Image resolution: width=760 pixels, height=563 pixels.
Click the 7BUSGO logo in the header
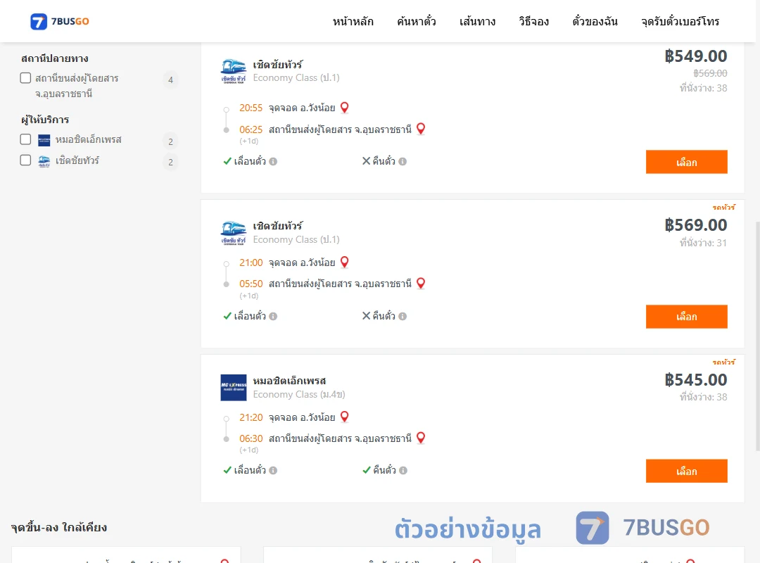tap(60, 21)
